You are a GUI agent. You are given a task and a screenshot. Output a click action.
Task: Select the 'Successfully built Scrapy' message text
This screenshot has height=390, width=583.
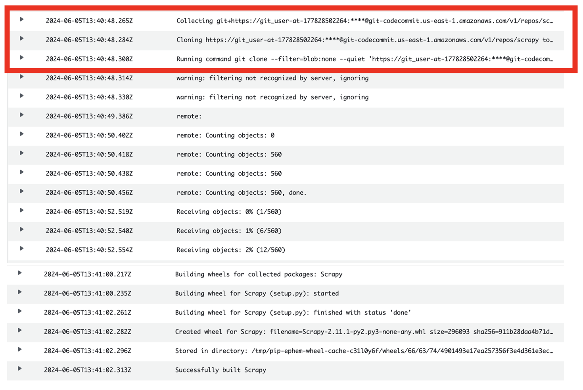(221, 370)
